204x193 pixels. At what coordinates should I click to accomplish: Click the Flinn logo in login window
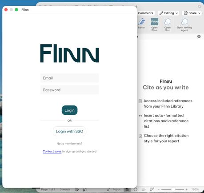[x=69, y=53]
